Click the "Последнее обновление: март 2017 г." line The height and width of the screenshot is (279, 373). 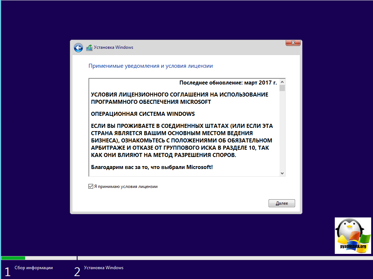pyautogui.click(x=228, y=83)
